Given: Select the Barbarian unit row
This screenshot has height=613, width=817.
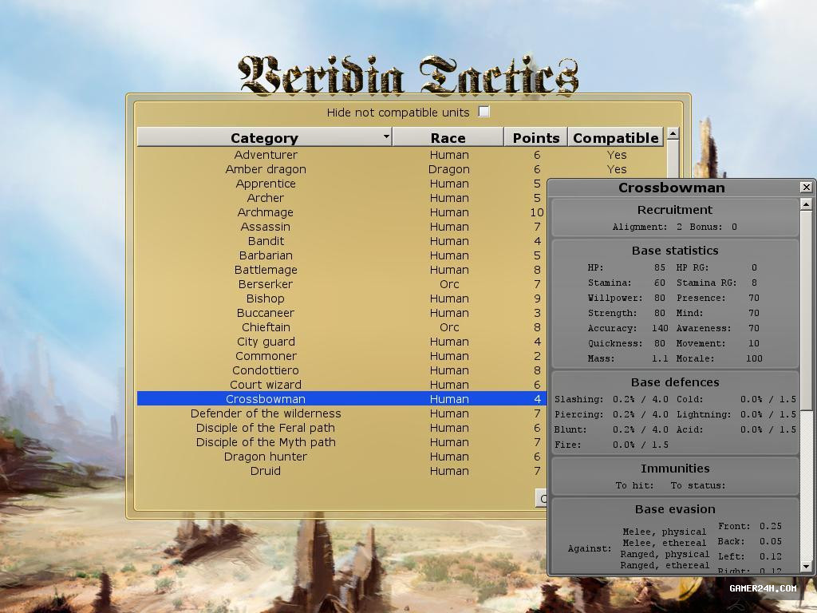Looking at the screenshot, I should pos(341,255).
